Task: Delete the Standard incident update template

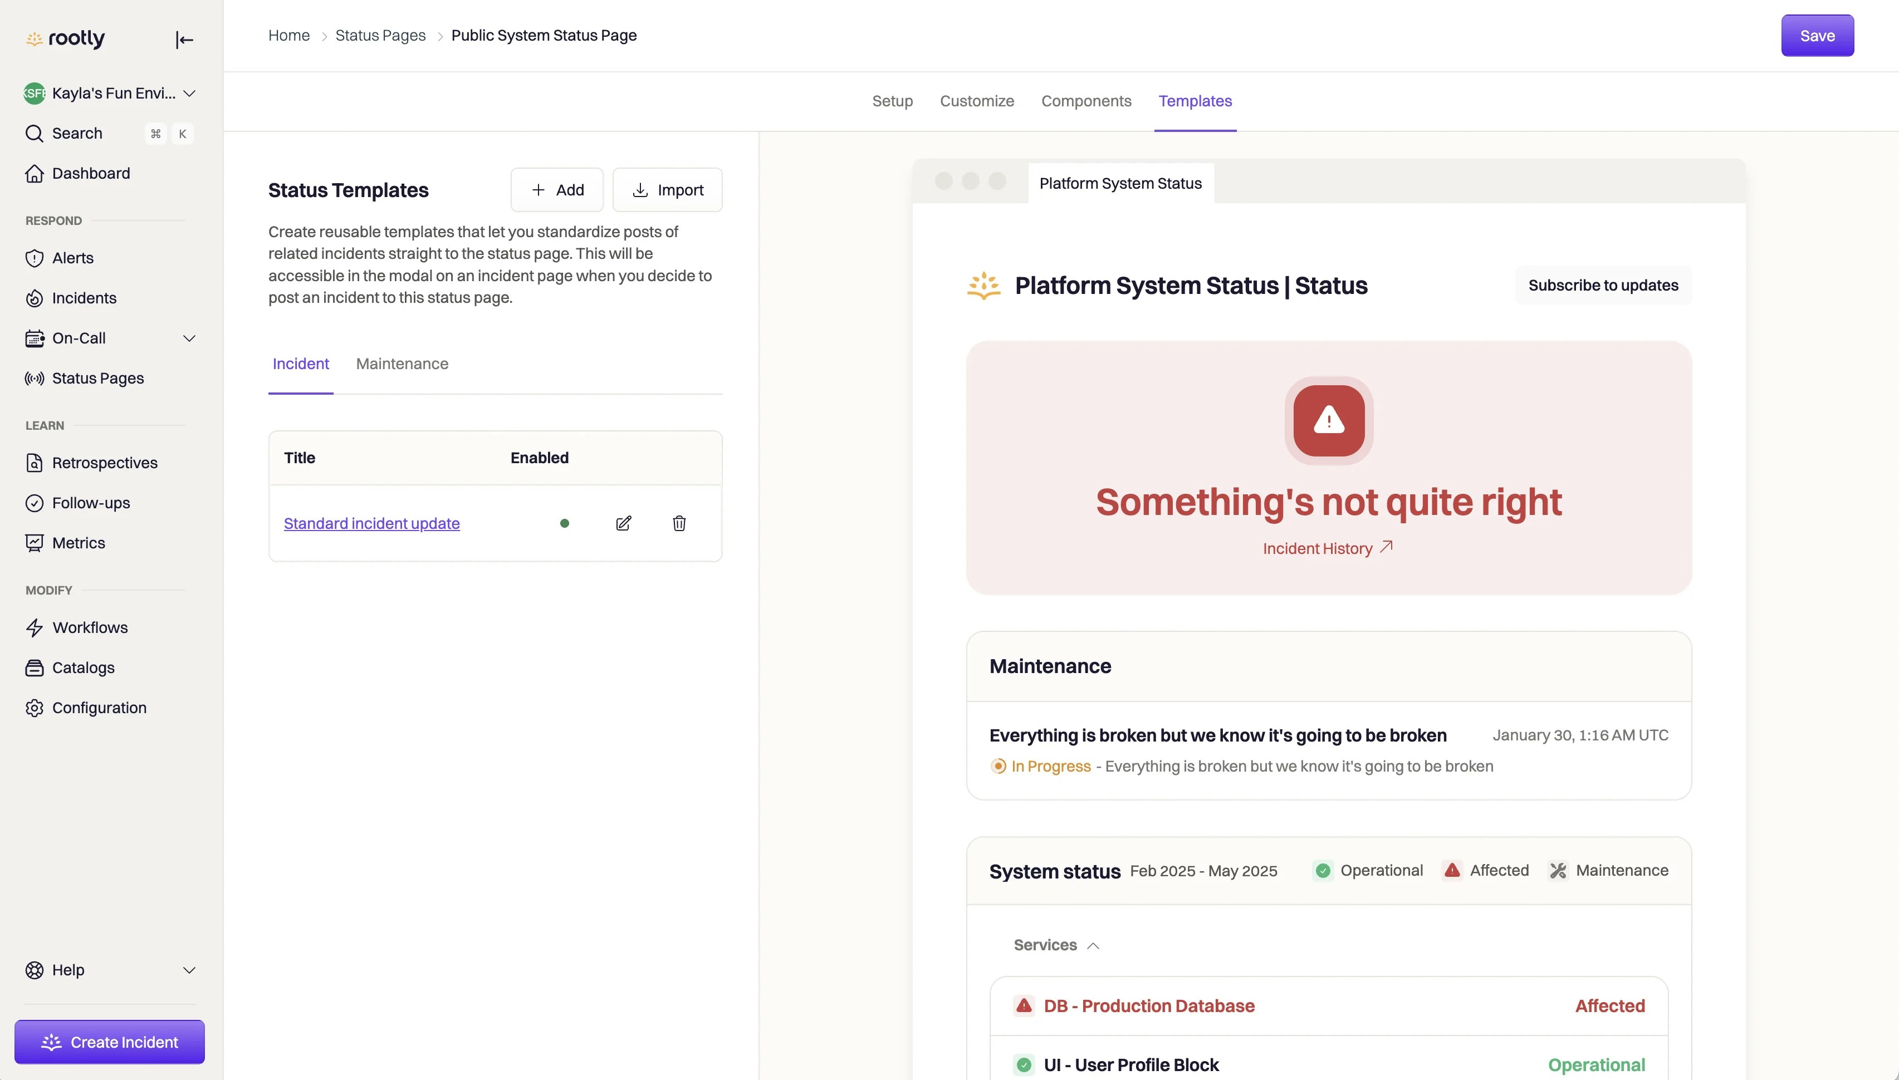Action: tap(679, 524)
